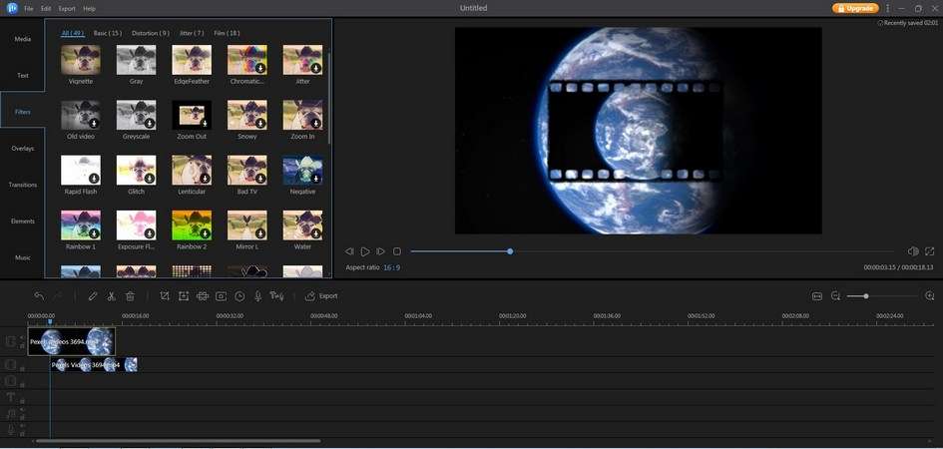This screenshot has height=449, width=943.
Task: Click the orange Upgrade button
Action: coord(855,8)
